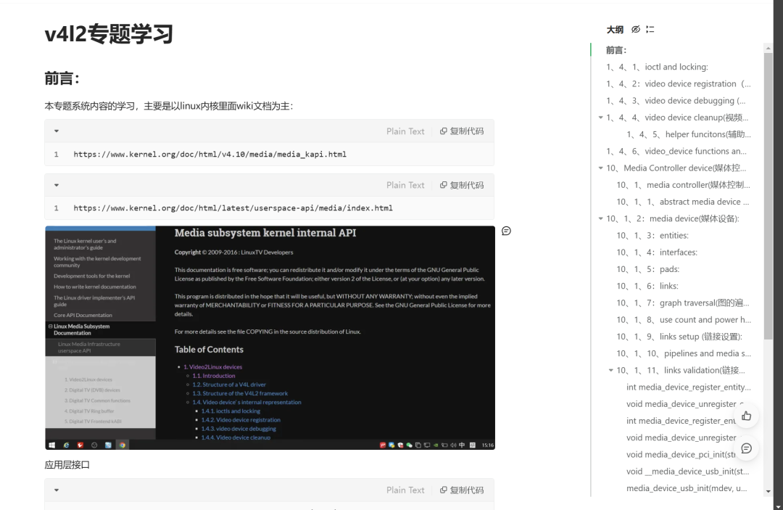Click the 前言 heading in the document
The width and height of the screenshot is (783, 510).
pos(62,78)
